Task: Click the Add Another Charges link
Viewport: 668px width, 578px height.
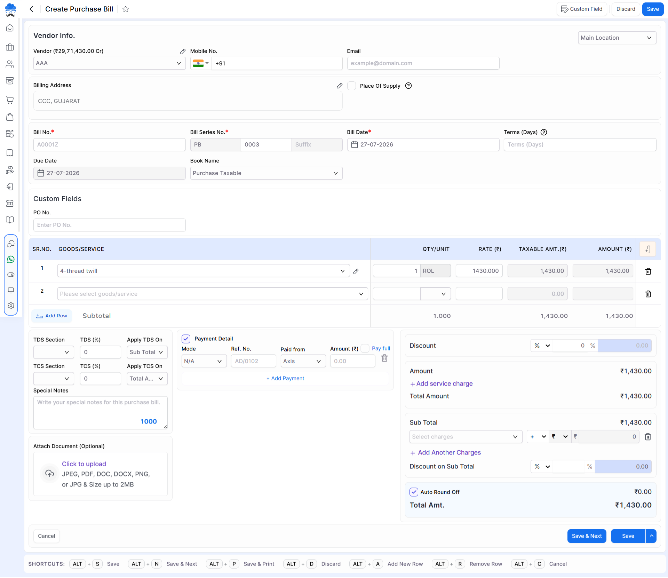Action: coord(445,452)
